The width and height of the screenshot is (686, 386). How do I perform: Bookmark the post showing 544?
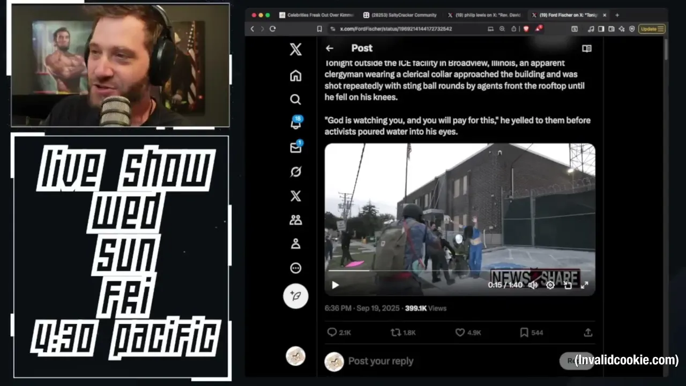[531, 332]
